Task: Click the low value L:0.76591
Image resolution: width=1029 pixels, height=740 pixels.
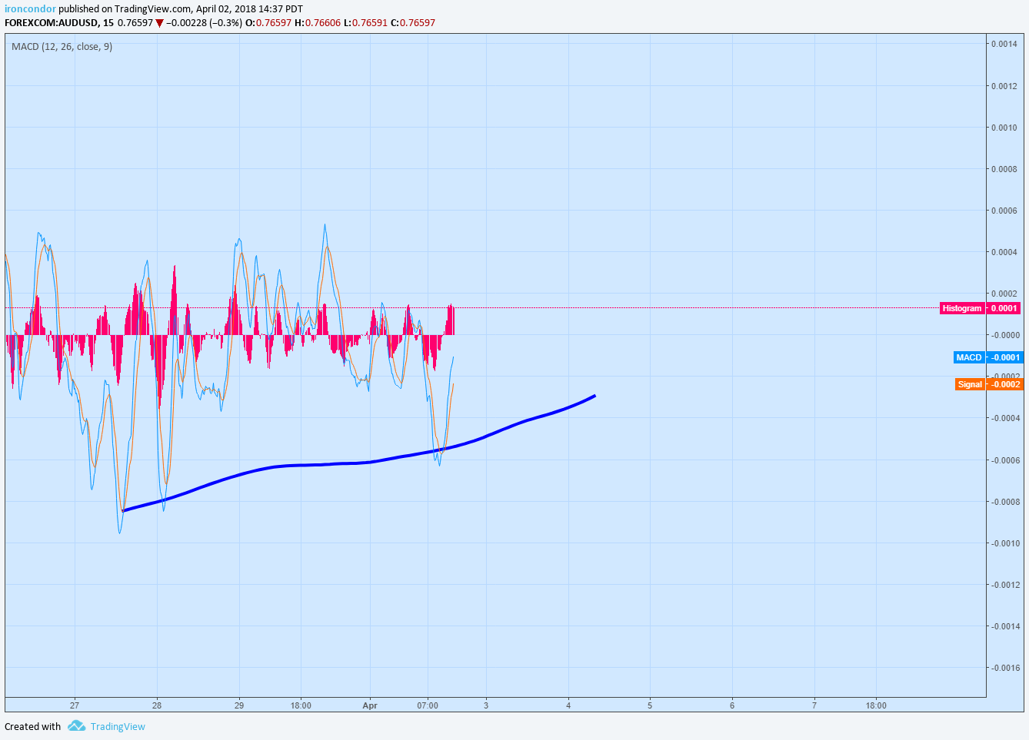Action: pos(365,23)
